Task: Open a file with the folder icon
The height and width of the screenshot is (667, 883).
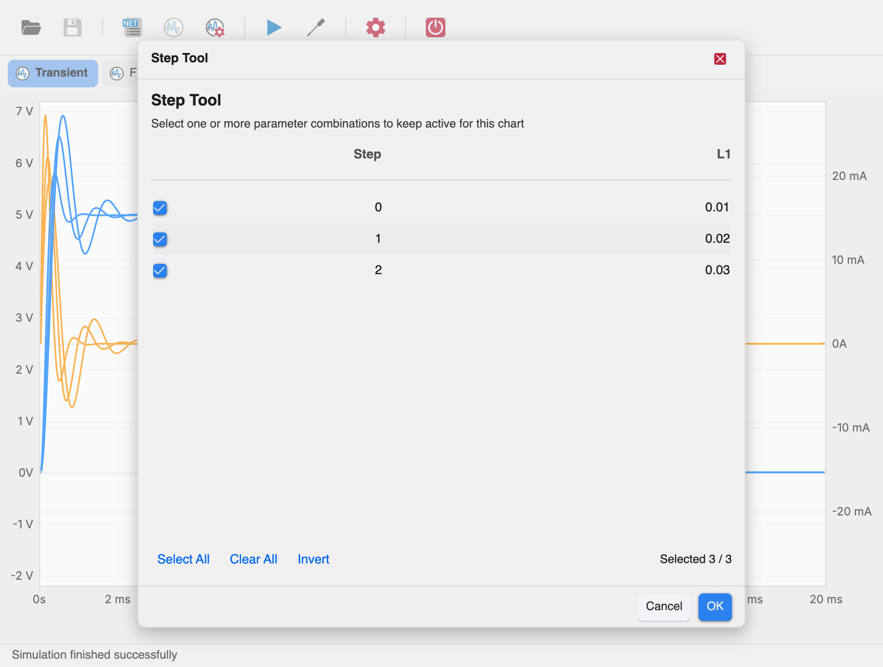Action: (x=31, y=27)
